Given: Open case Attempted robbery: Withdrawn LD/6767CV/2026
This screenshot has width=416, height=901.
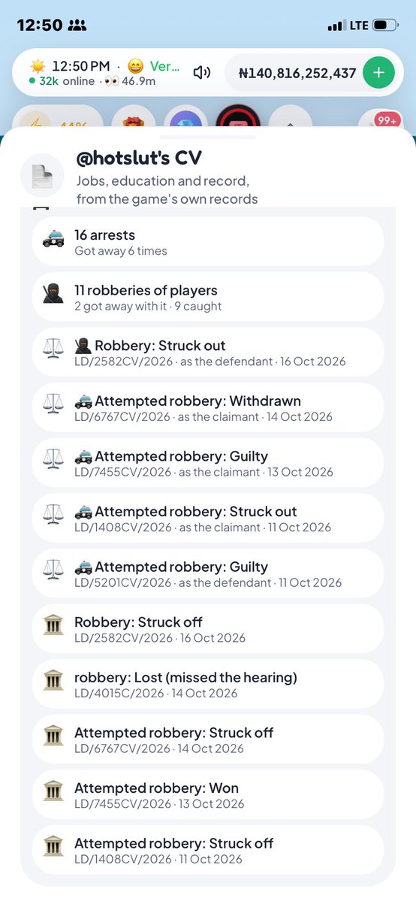Looking at the screenshot, I should (x=207, y=407).
